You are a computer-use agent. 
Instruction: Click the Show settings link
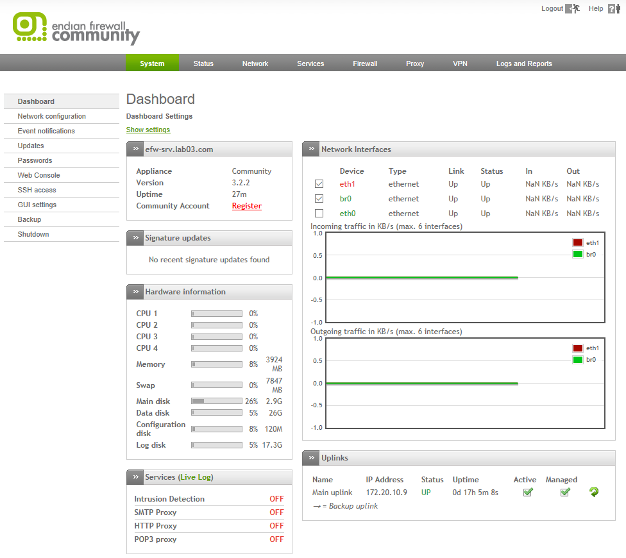click(x=148, y=130)
